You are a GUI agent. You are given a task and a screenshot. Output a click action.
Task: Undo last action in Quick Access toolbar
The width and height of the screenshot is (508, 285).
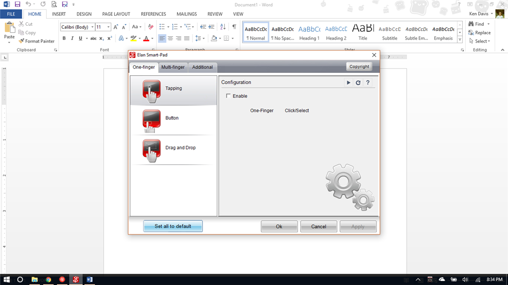click(28, 4)
